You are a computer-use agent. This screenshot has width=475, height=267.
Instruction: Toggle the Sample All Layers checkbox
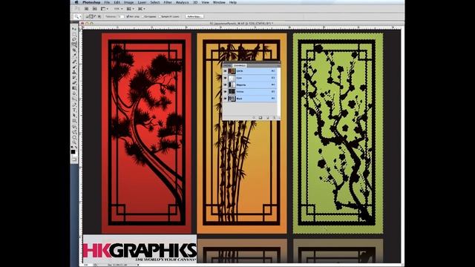[x=160, y=16]
